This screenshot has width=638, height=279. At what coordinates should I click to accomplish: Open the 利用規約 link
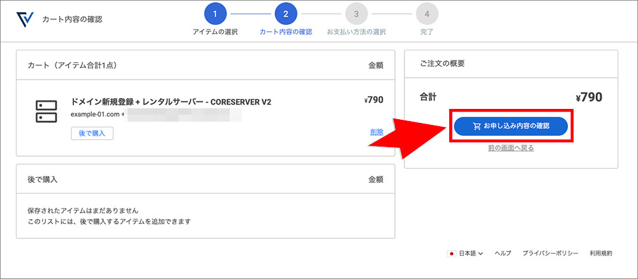(600, 254)
